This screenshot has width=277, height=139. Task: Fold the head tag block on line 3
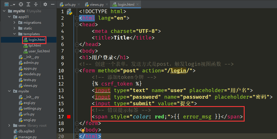pyautogui.click(x=76, y=25)
